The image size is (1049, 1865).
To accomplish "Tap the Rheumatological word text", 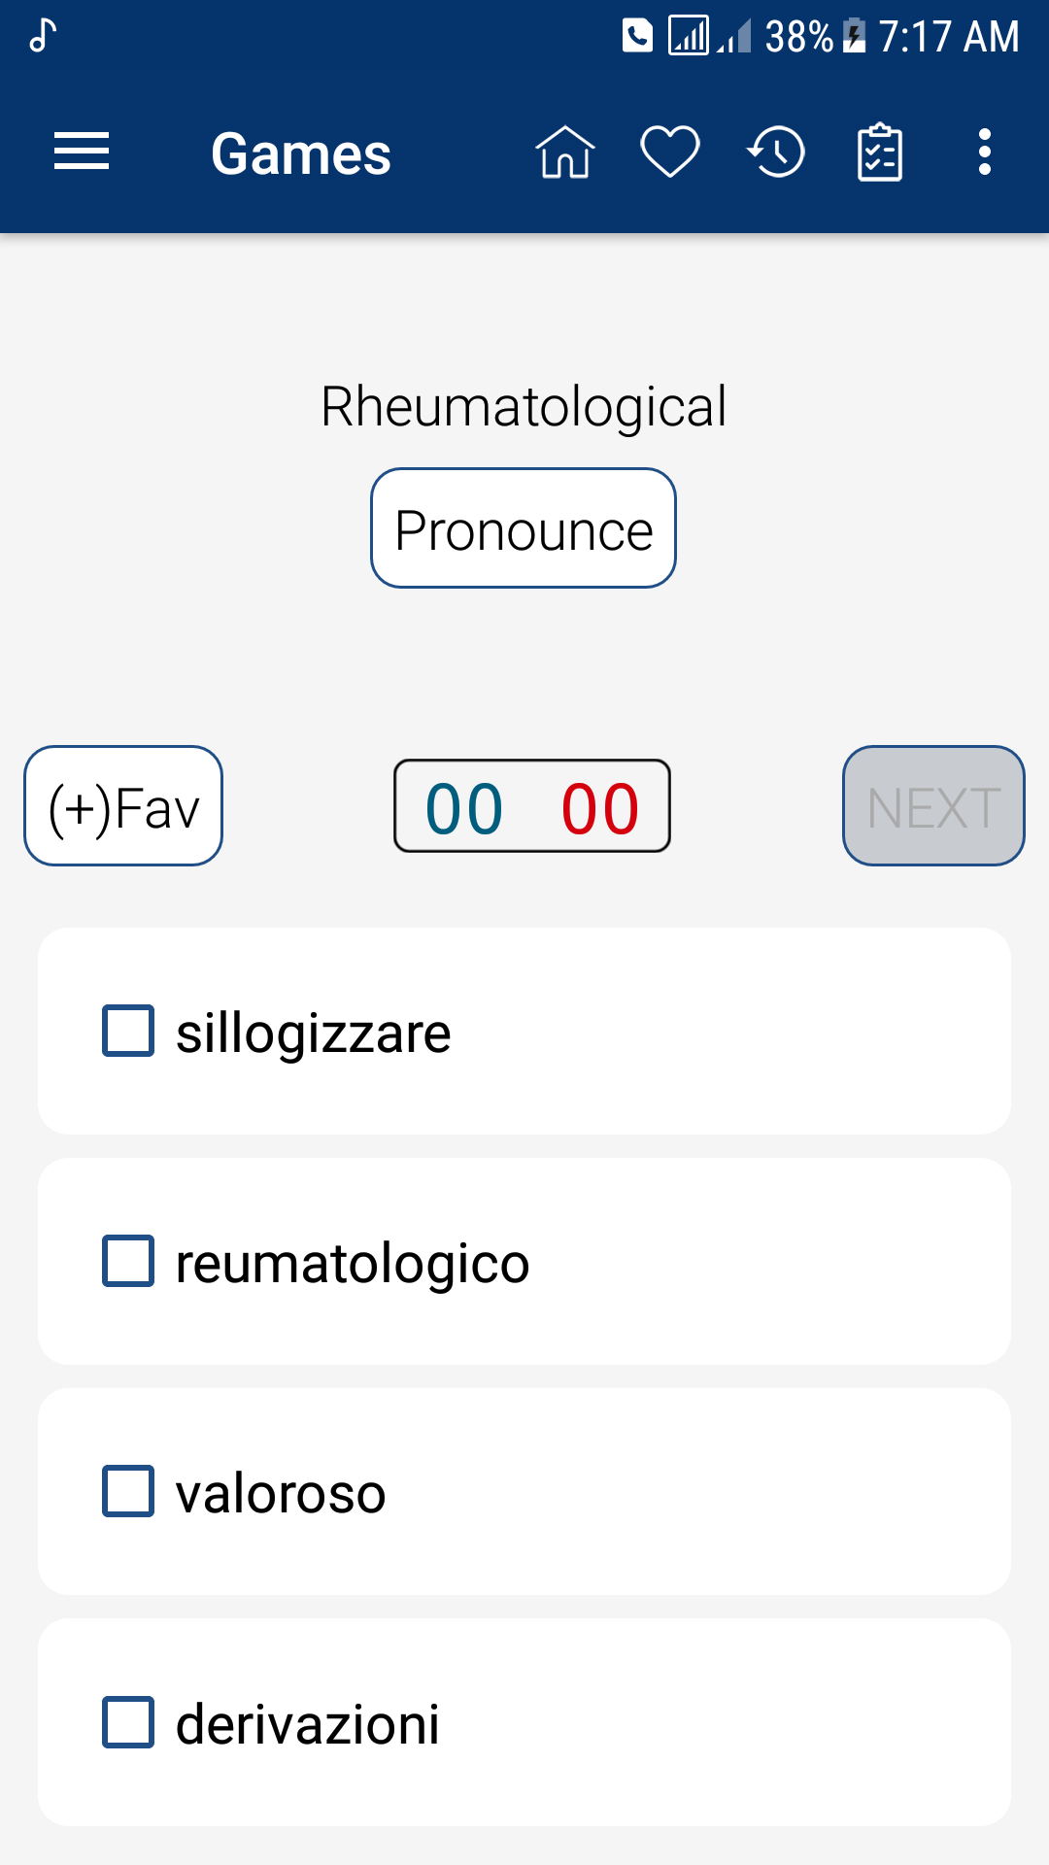I will pos(524,406).
